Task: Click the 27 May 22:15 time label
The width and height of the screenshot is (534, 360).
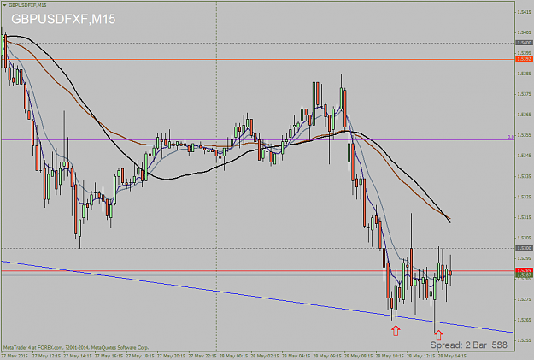Action: 203,357
